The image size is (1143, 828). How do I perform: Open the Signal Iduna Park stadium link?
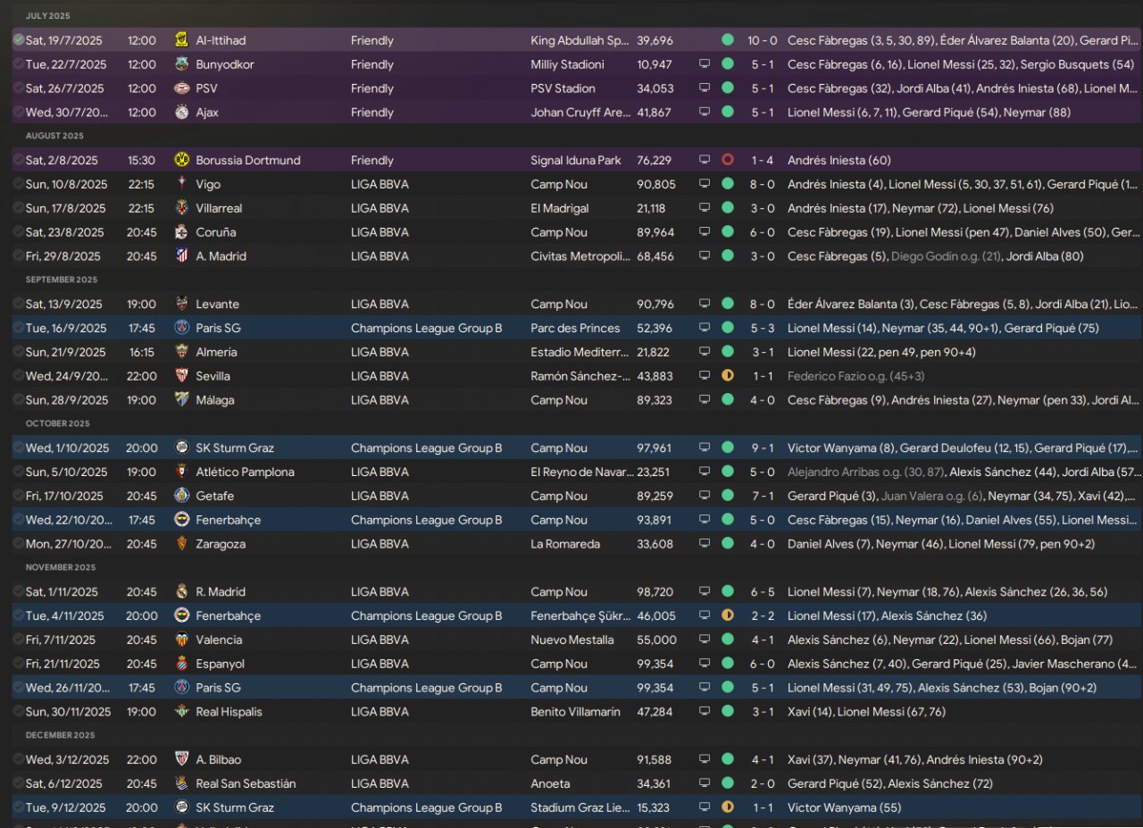(x=575, y=161)
